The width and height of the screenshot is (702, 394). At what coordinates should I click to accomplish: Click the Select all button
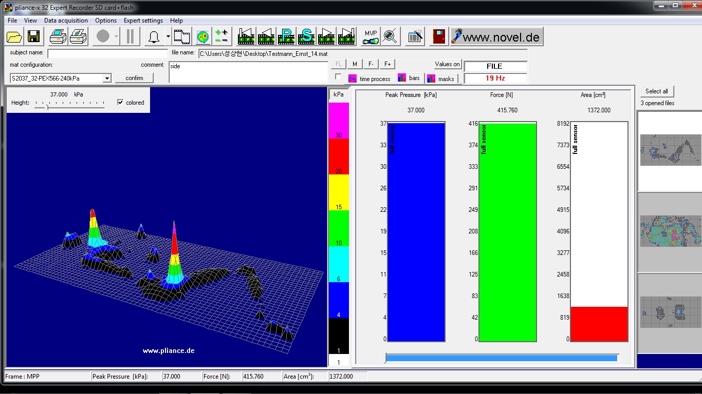coord(657,91)
